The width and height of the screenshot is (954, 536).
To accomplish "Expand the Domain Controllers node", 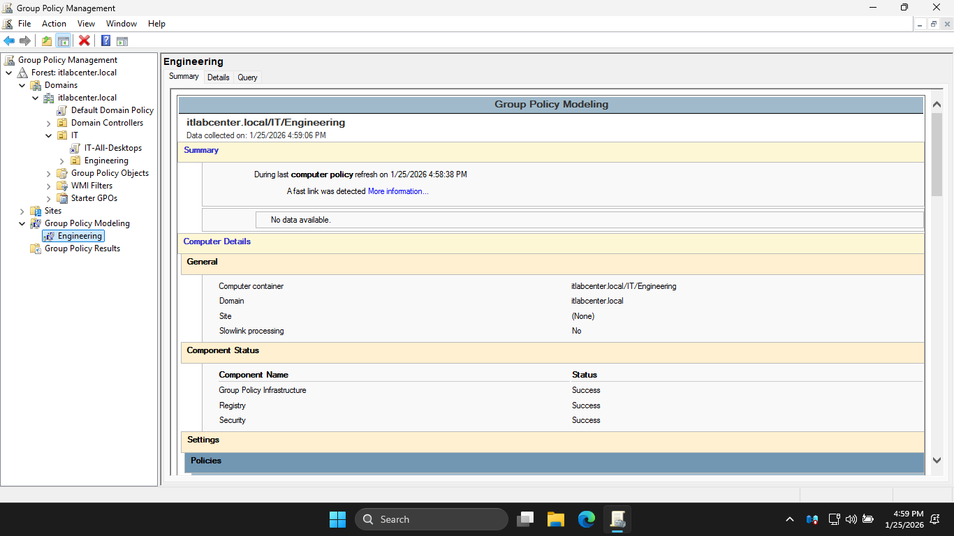I will click(x=49, y=123).
